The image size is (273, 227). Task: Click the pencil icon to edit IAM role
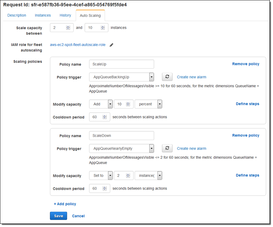pyautogui.click(x=111, y=45)
